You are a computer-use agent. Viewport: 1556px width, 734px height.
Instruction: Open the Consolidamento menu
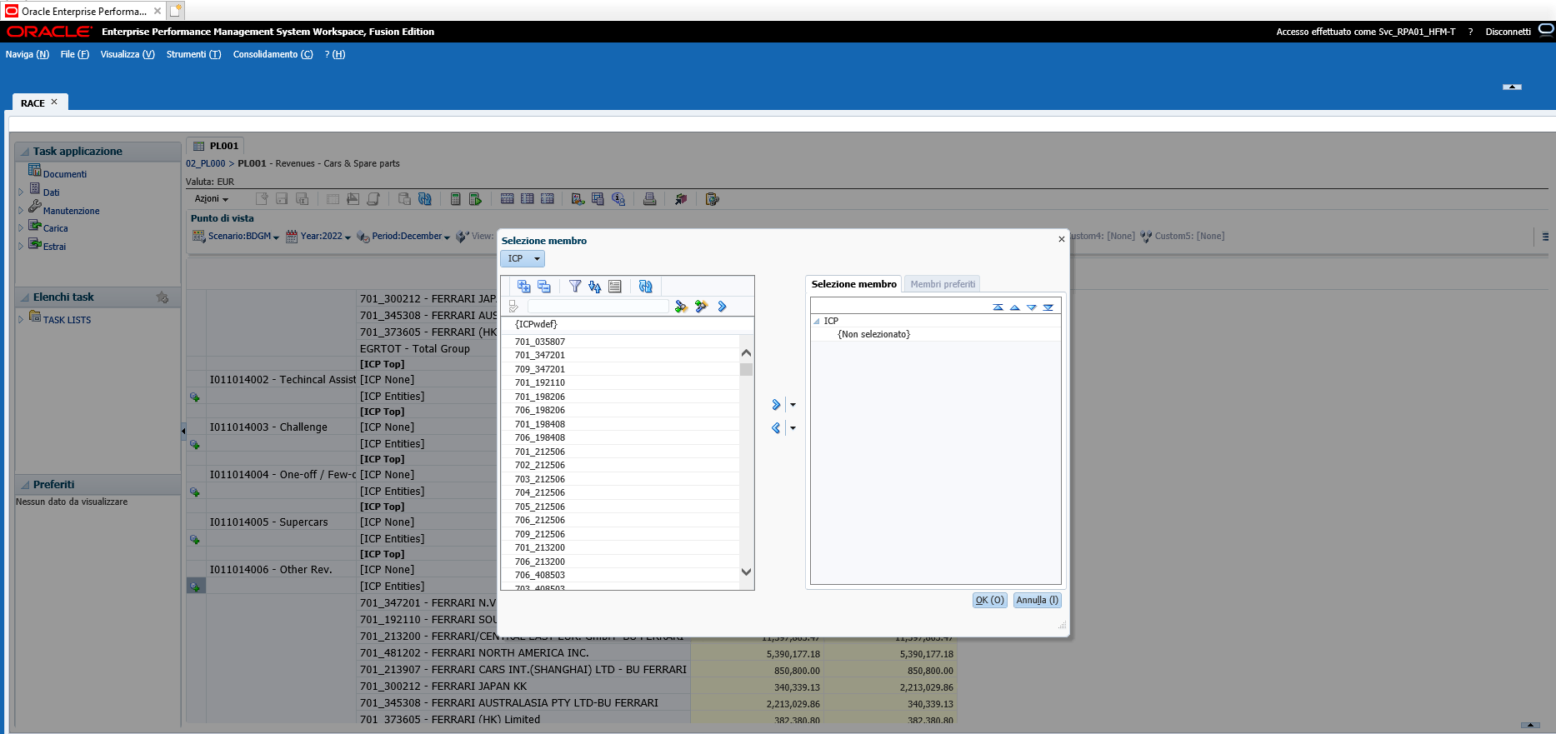pos(273,54)
